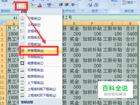Click cell F4 containing 0
Image resolution: width=140 pixels, height=105 pixels.
pos(92,45)
